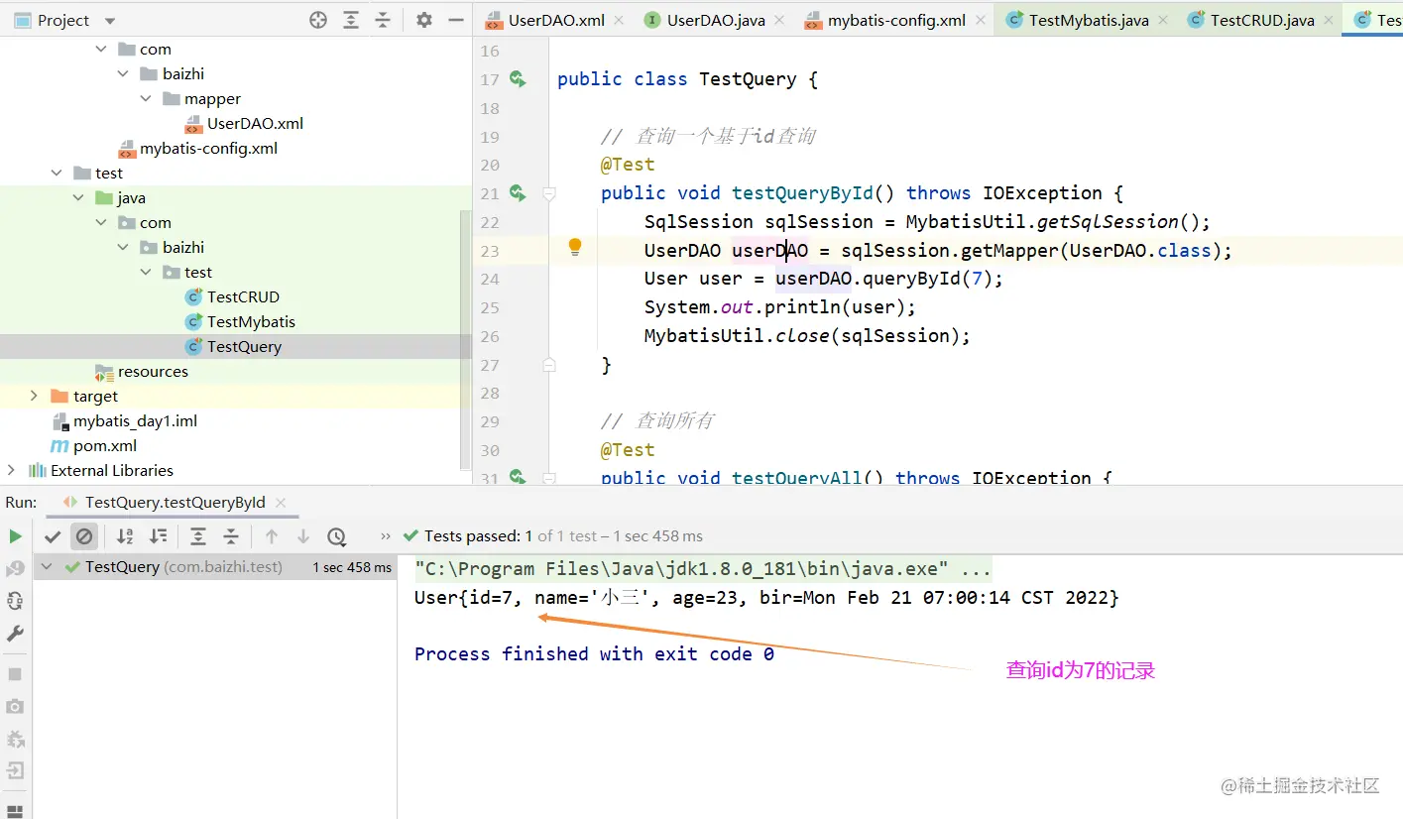Image resolution: width=1403 pixels, height=819 pixels.
Task: Select TestMybatis class in project tree
Action: [x=240, y=321]
